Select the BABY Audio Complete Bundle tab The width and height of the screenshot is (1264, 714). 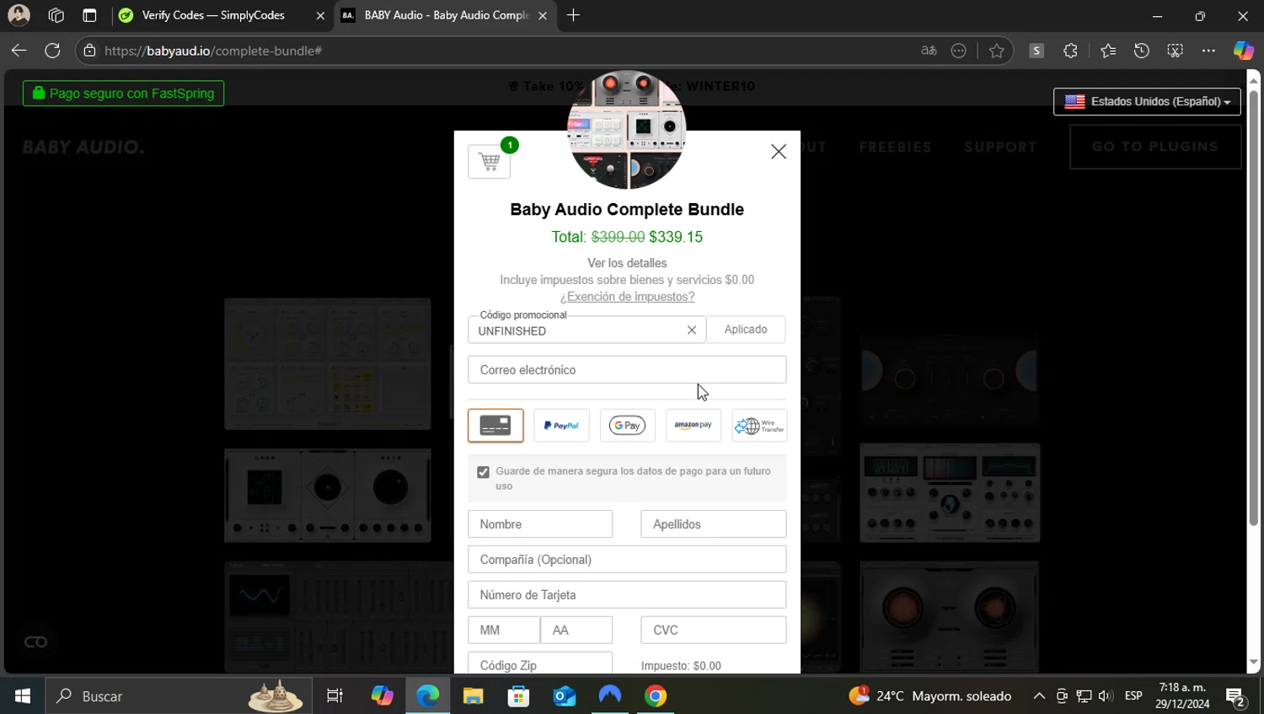(447, 15)
